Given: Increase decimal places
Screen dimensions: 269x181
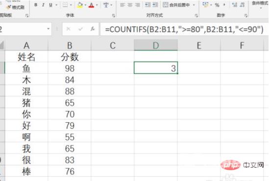Looking at the screenshot, I should pyautogui.click(x=234, y=5).
